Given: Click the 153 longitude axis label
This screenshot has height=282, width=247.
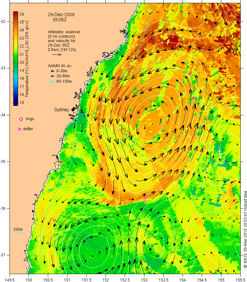Looking at the screenshot, I should pos(144,280).
